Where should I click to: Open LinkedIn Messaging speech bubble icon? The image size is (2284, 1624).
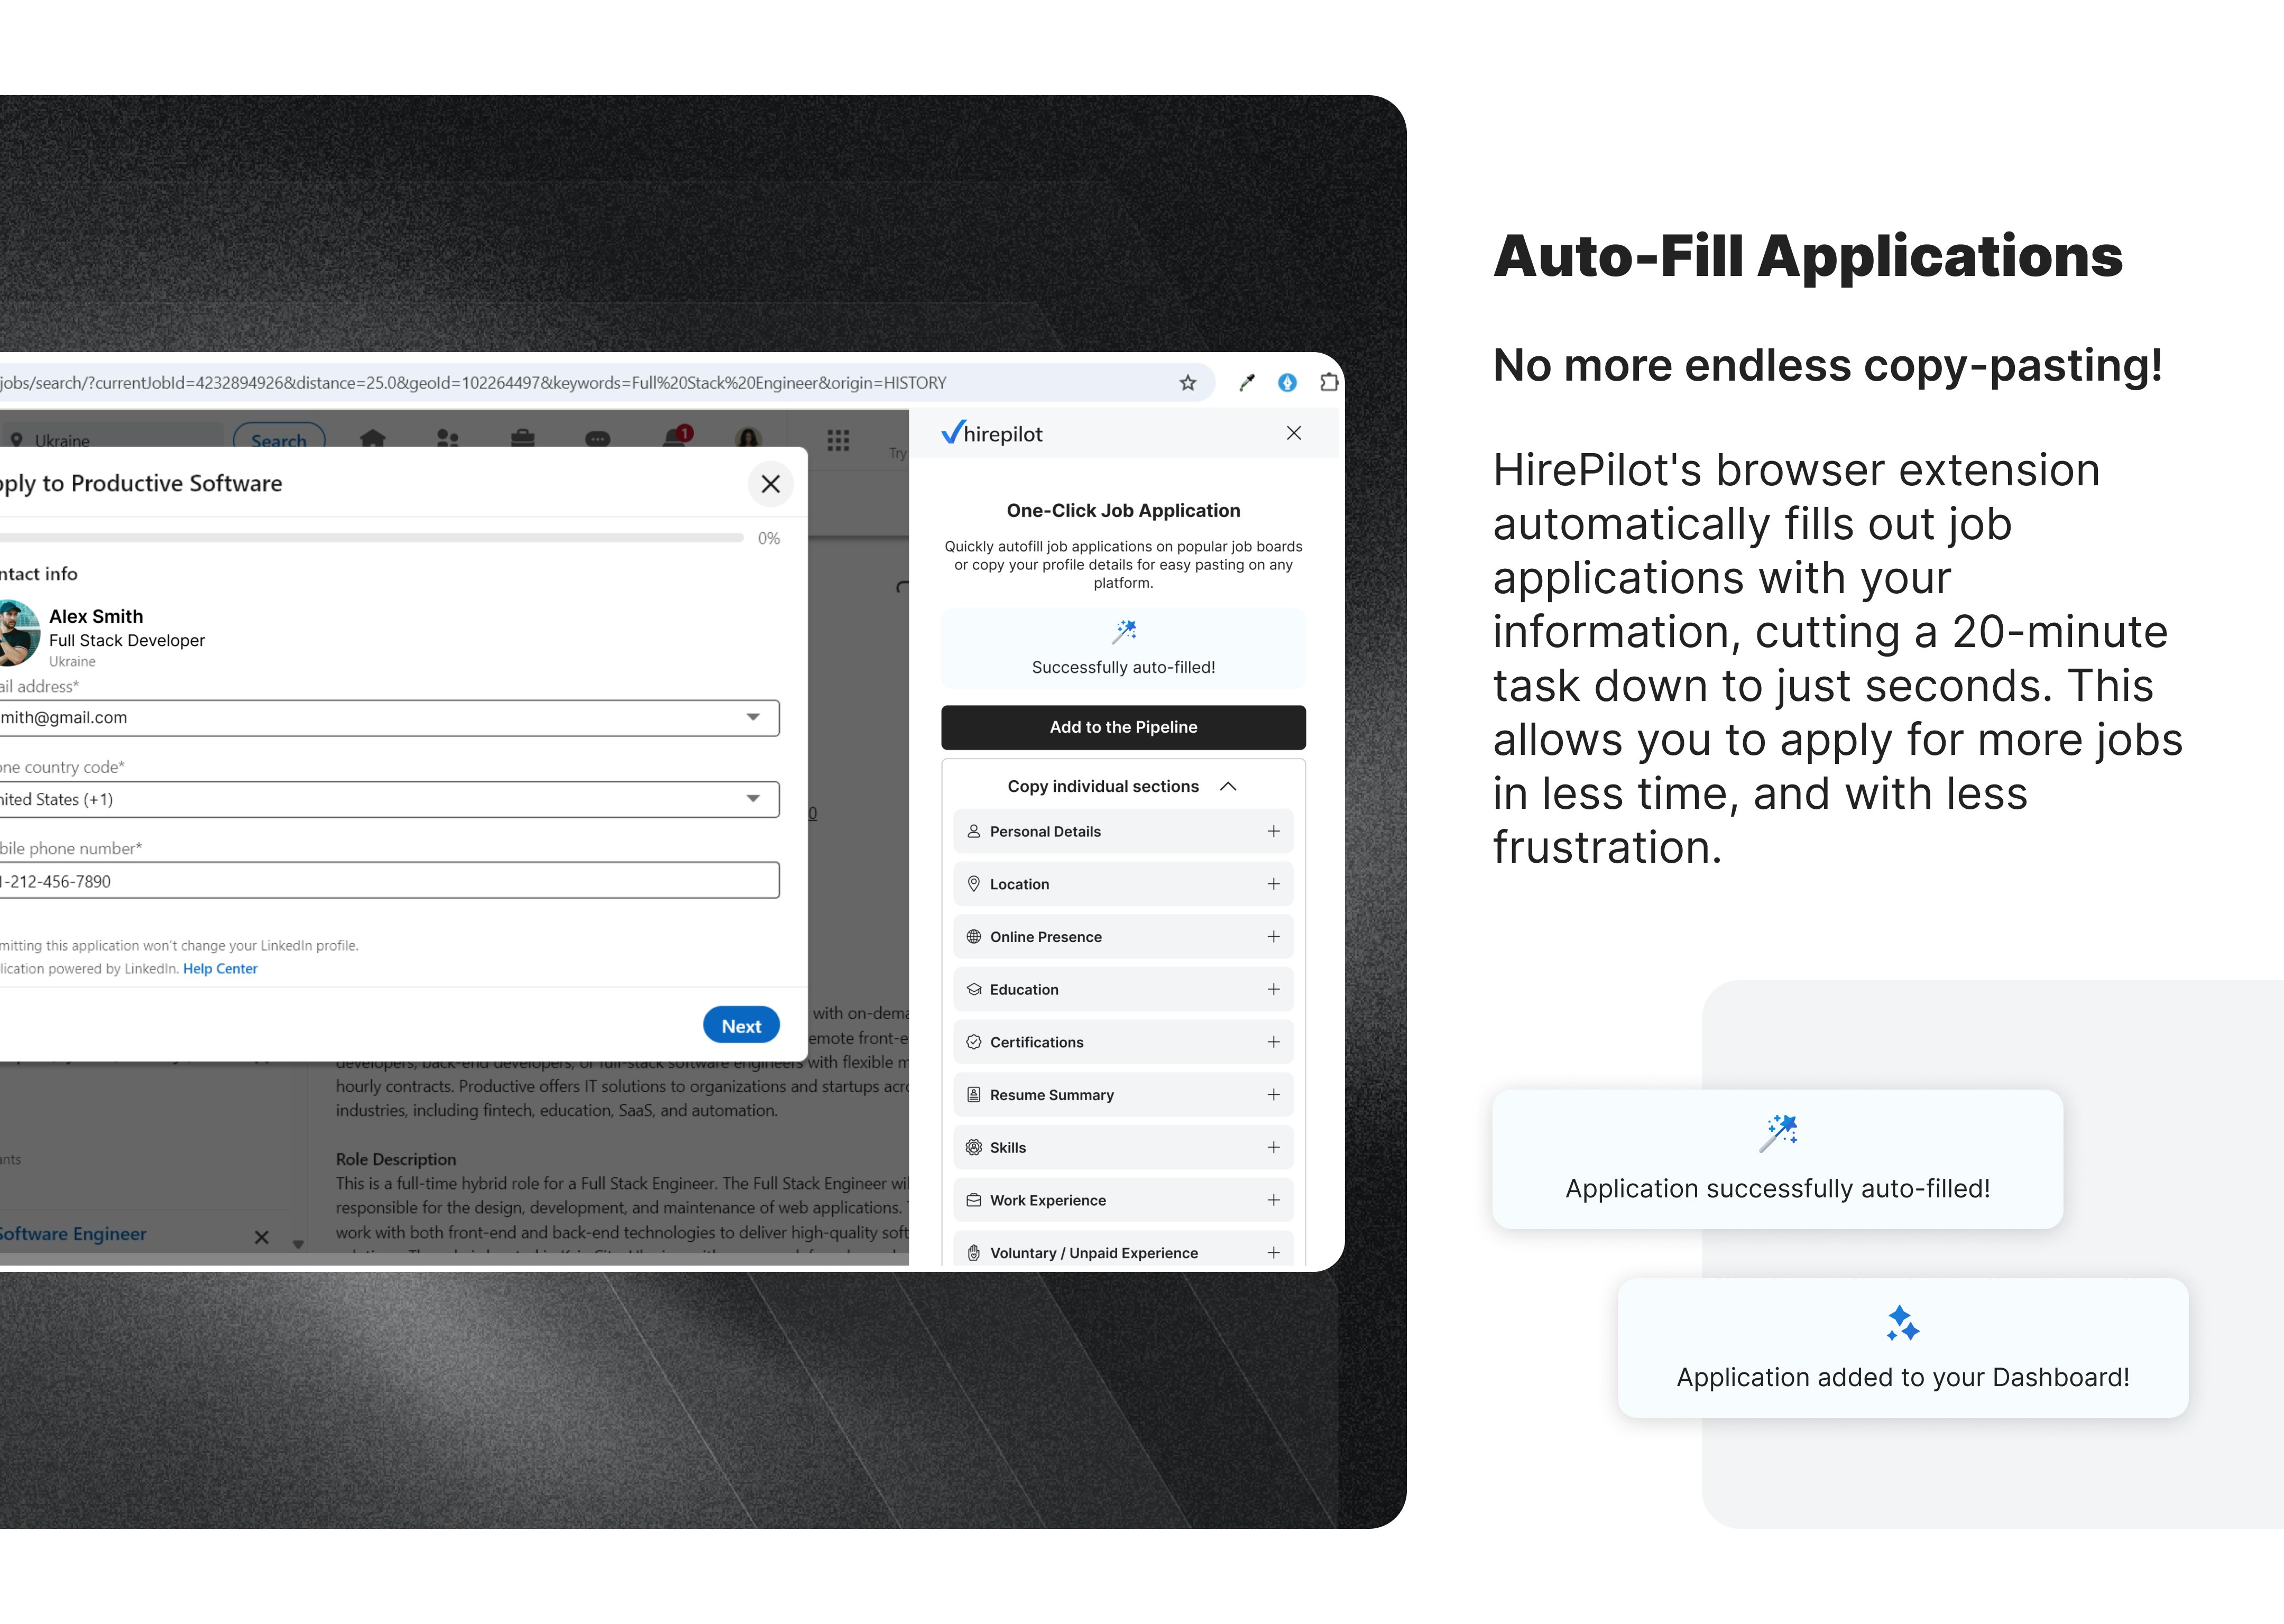point(598,439)
